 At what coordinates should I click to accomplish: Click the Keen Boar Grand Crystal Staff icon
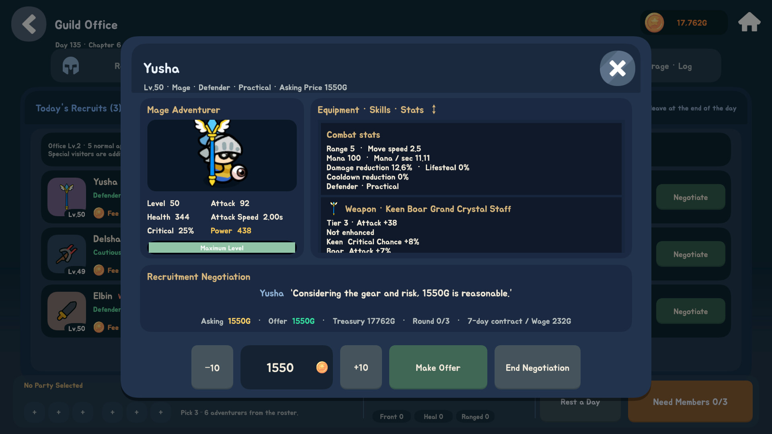tap(333, 209)
